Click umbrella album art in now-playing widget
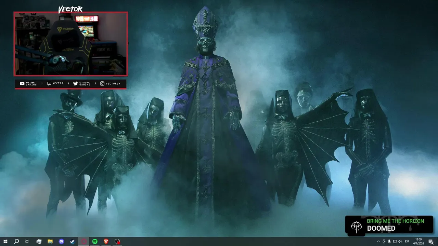 356,227
